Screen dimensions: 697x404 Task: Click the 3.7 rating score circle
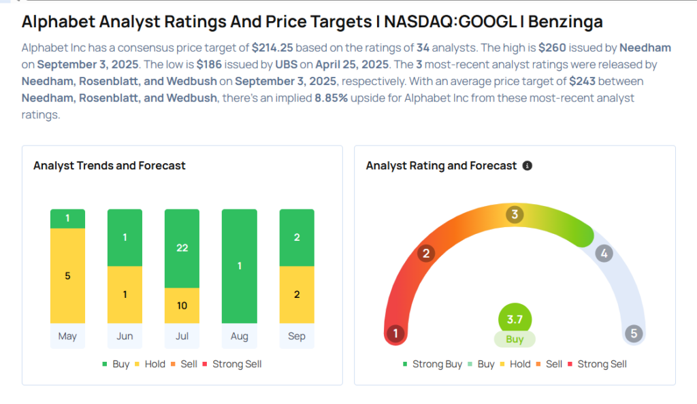515,319
